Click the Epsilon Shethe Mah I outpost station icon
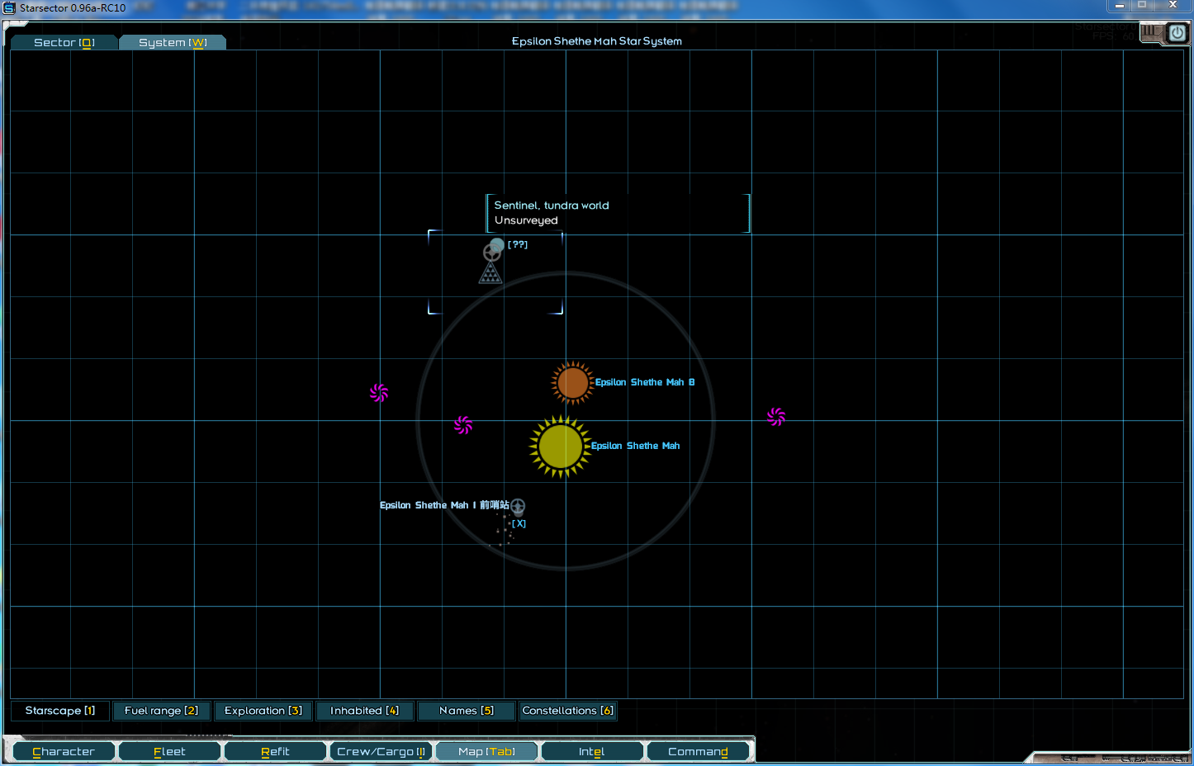Screen dimensions: 1194x766 [x=518, y=506]
